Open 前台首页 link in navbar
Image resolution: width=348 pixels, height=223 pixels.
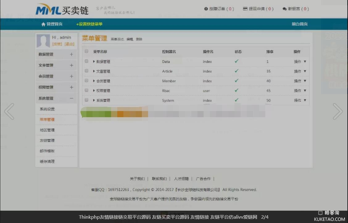(x=300, y=24)
